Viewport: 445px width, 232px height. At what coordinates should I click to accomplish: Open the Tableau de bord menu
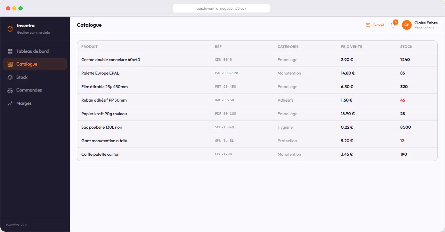(32, 51)
